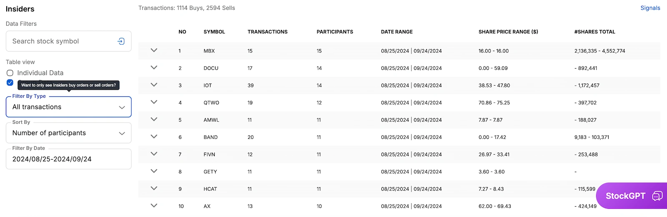Open the StockGPT chat button

tap(632, 196)
